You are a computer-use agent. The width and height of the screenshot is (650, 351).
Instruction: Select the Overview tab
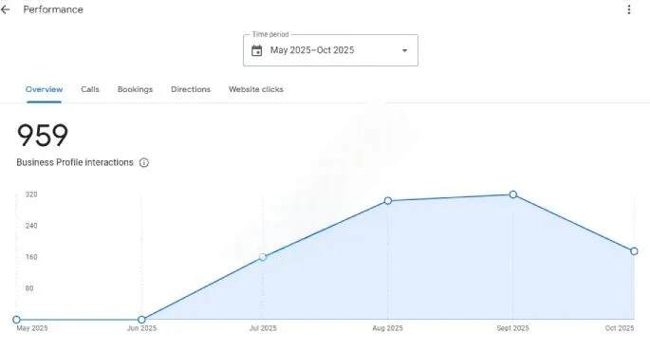coord(44,89)
